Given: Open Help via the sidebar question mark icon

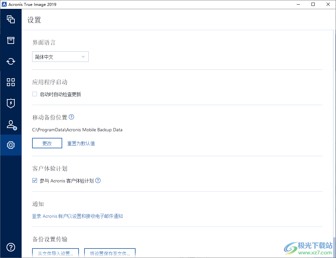Looking at the screenshot, I should pos(11,247).
